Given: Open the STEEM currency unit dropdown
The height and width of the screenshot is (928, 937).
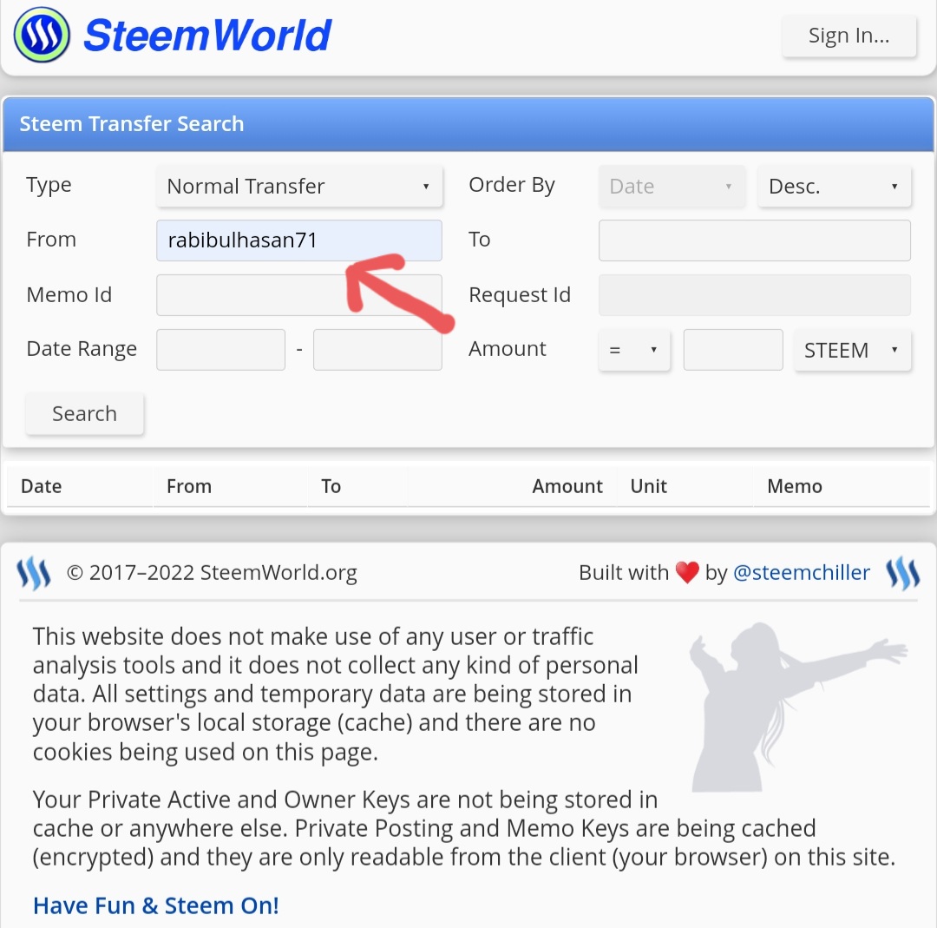Looking at the screenshot, I should 852,350.
